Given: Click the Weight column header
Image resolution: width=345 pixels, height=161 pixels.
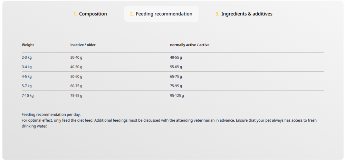Looking at the screenshot, I should (x=28, y=45).
